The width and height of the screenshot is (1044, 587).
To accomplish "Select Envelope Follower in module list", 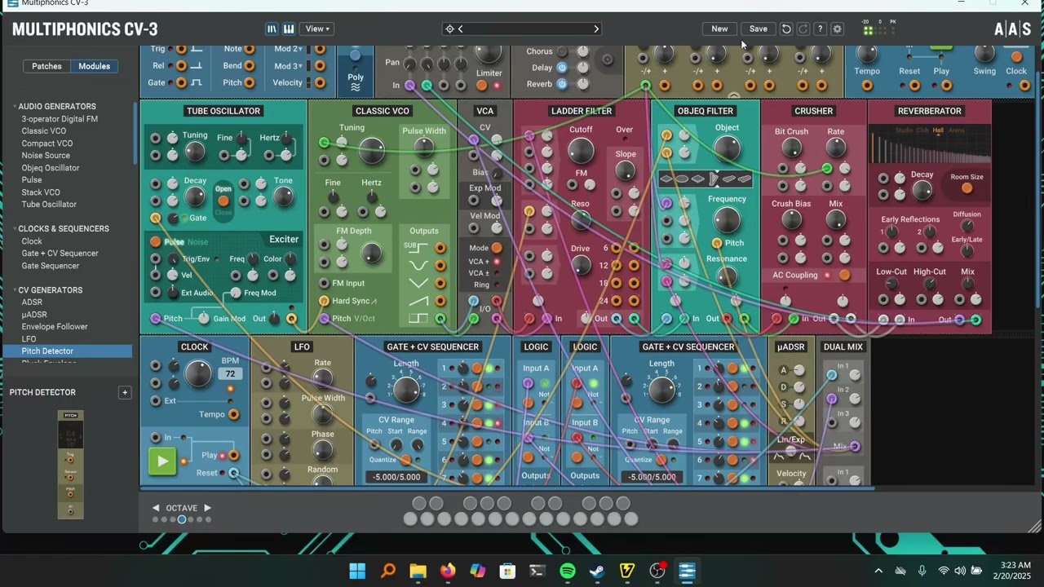I will [55, 327].
